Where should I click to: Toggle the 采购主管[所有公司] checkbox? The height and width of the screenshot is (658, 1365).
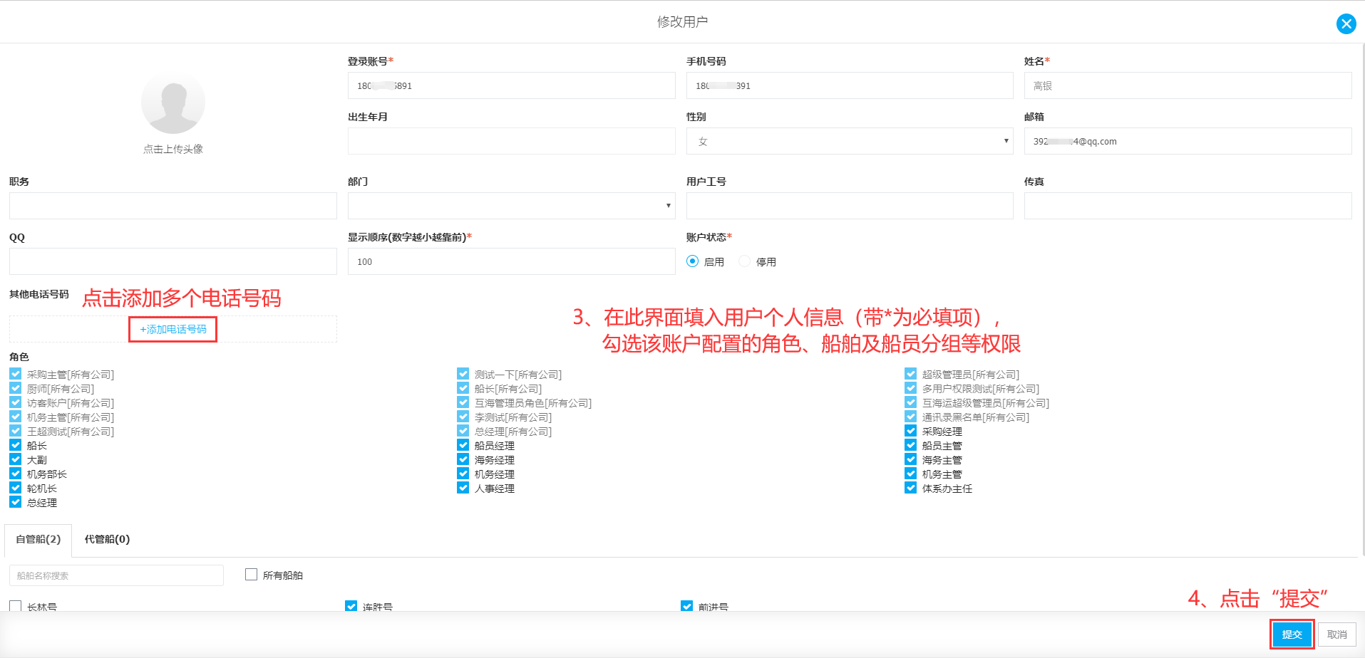coord(16,374)
